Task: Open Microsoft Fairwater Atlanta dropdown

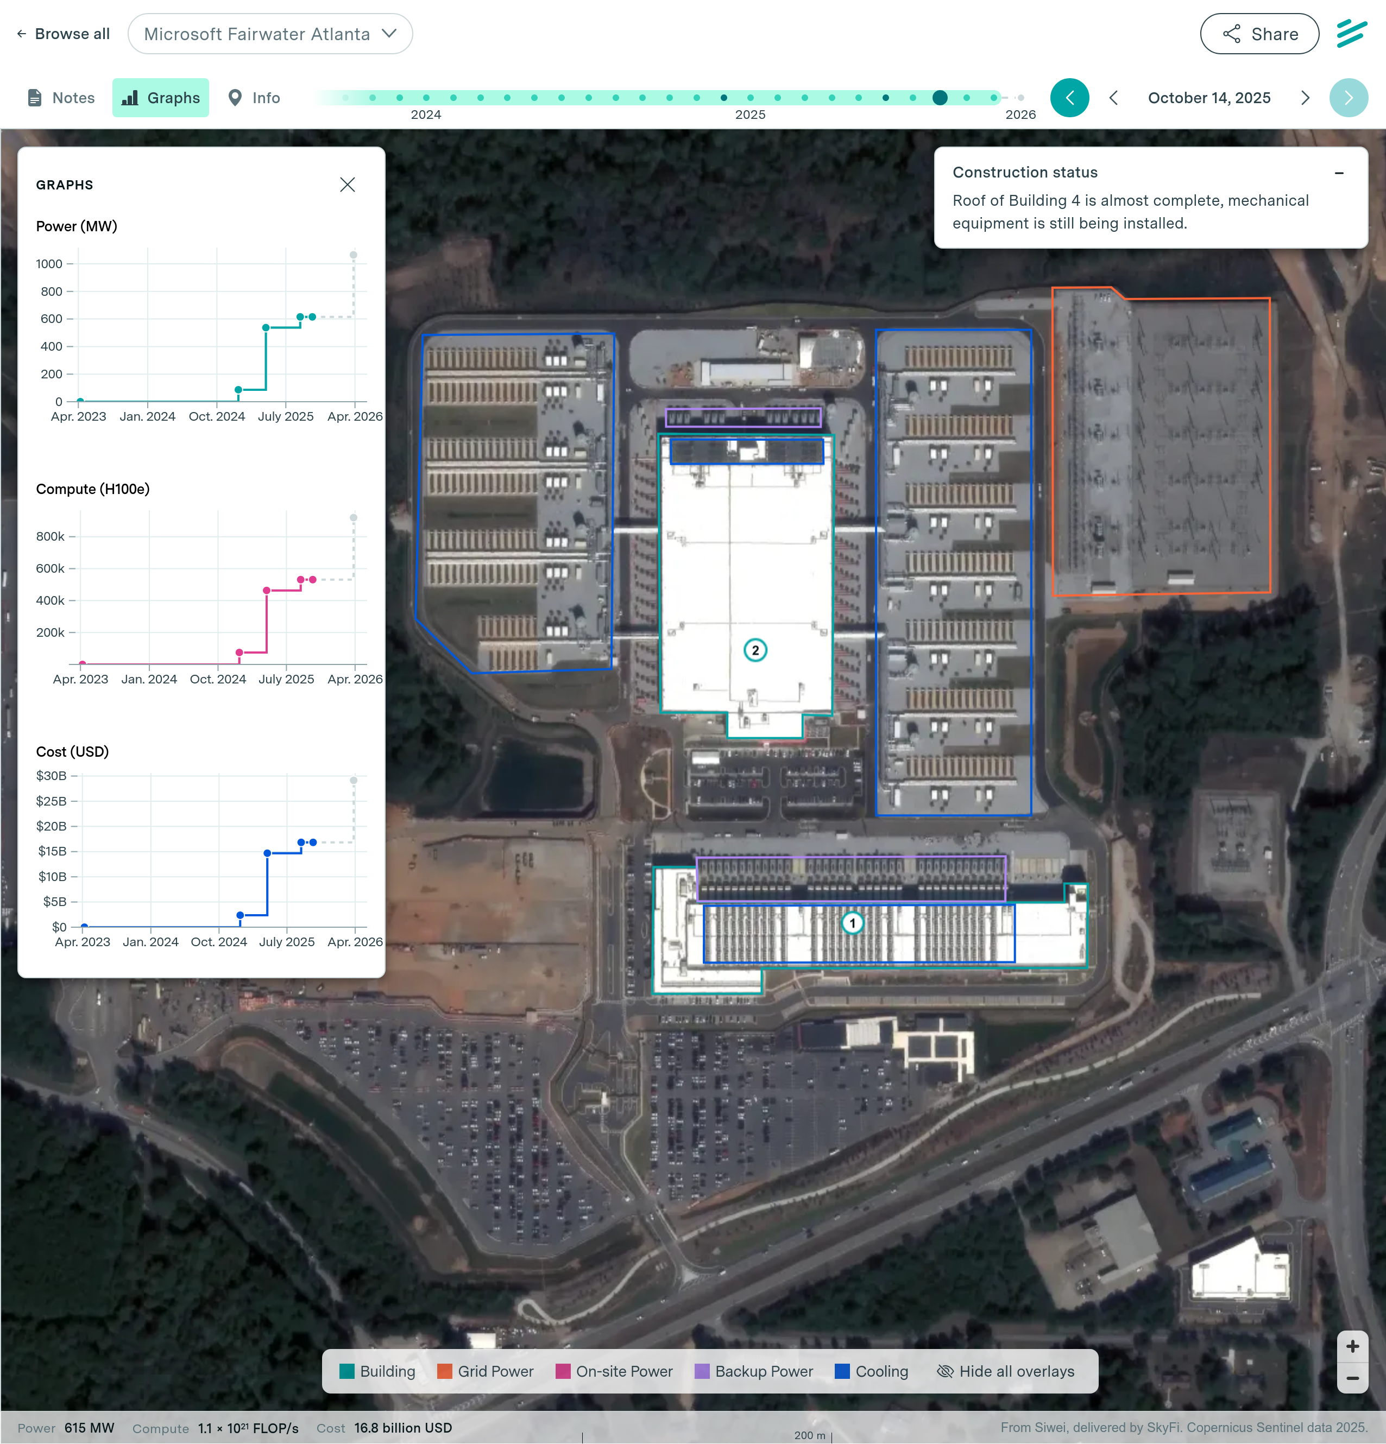Action: click(x=270, y=34)
